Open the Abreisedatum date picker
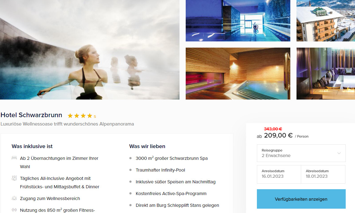This screenshot has height=213, width=355. pyautogui.click(x=323, y=174)
